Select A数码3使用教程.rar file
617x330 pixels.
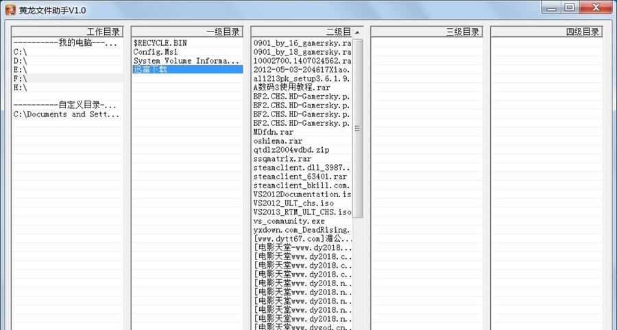pos(302,88)
